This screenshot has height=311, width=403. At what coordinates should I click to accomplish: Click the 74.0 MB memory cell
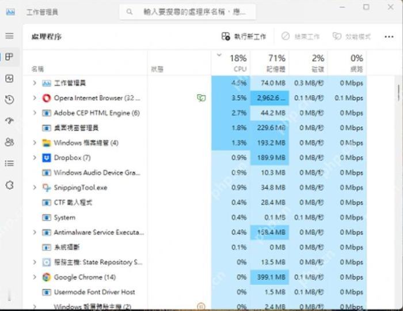[269, 83]
